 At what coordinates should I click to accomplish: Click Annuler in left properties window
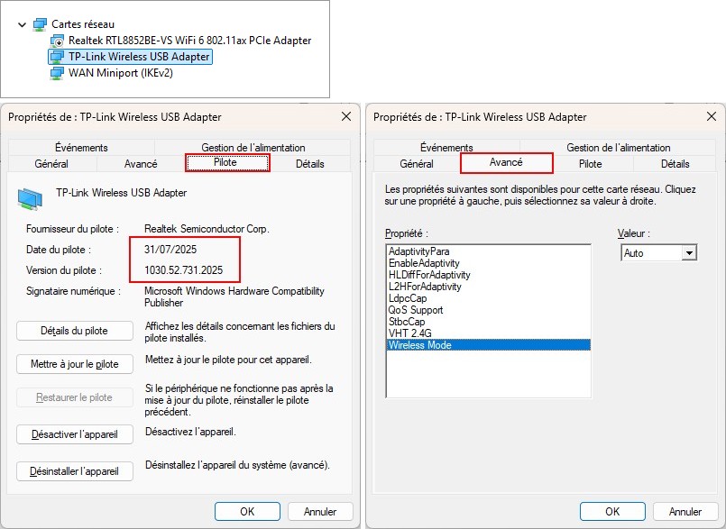point(320,511)
